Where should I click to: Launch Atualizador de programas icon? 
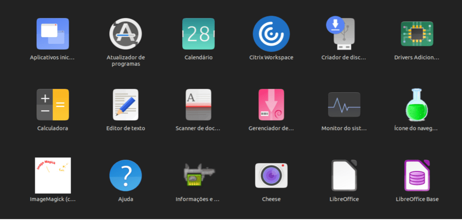coord(125,34)
